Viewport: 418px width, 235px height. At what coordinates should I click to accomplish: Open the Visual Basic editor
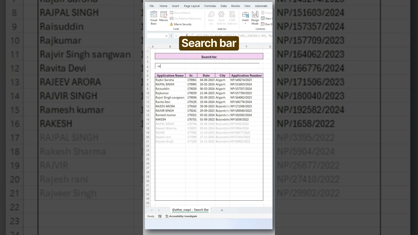point(153,18)
